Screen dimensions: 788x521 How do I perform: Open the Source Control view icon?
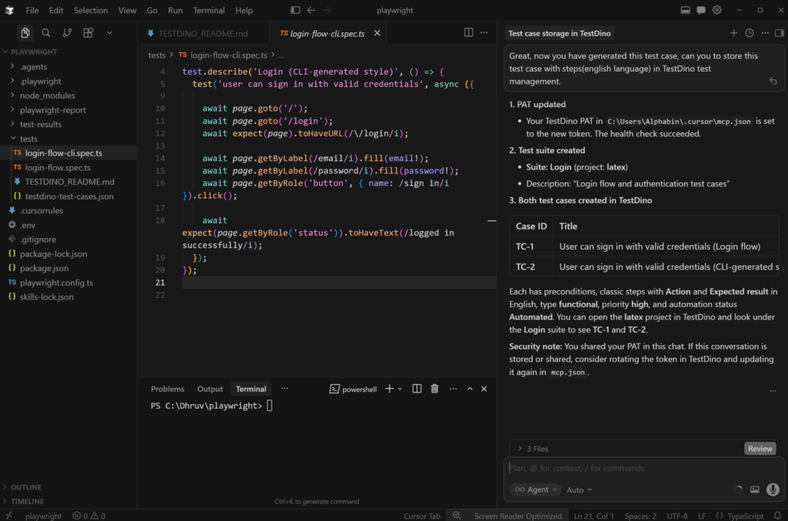pos(67,33)
